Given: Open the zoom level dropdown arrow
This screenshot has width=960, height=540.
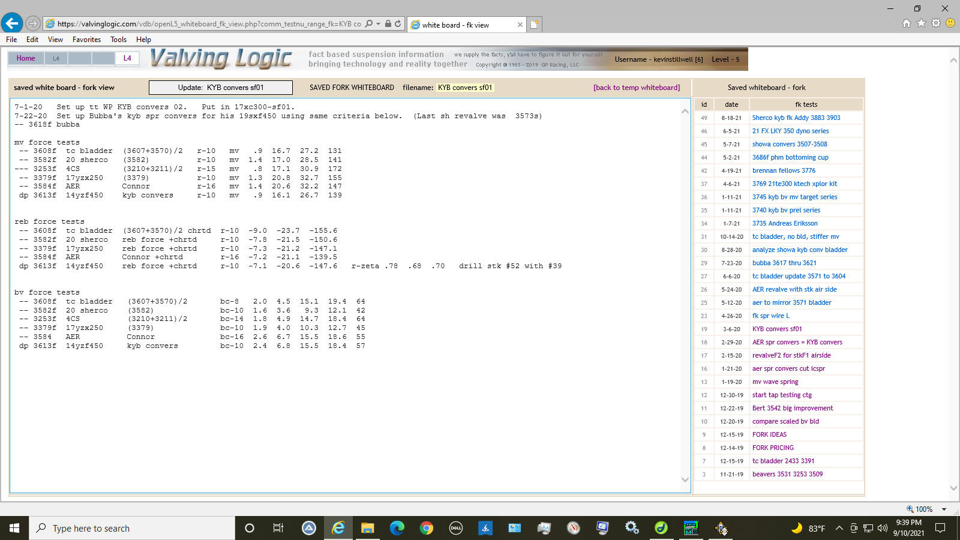Looking at the screenshot, I should click(944, 509).
